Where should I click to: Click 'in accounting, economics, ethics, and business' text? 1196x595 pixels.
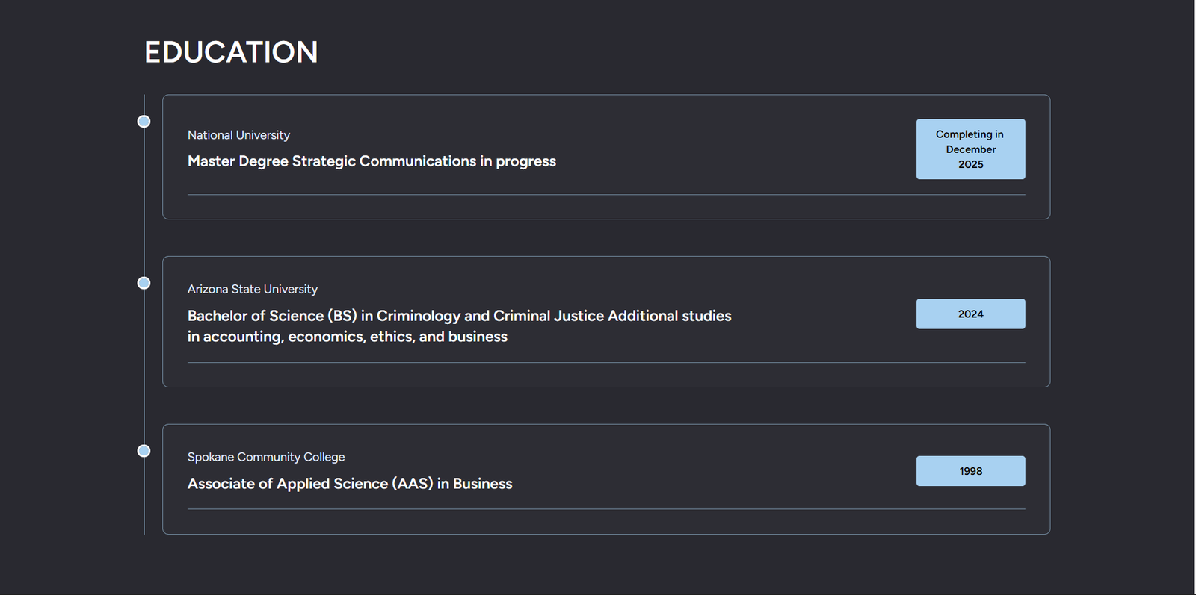pyautogui.click(x=348, y=337)
